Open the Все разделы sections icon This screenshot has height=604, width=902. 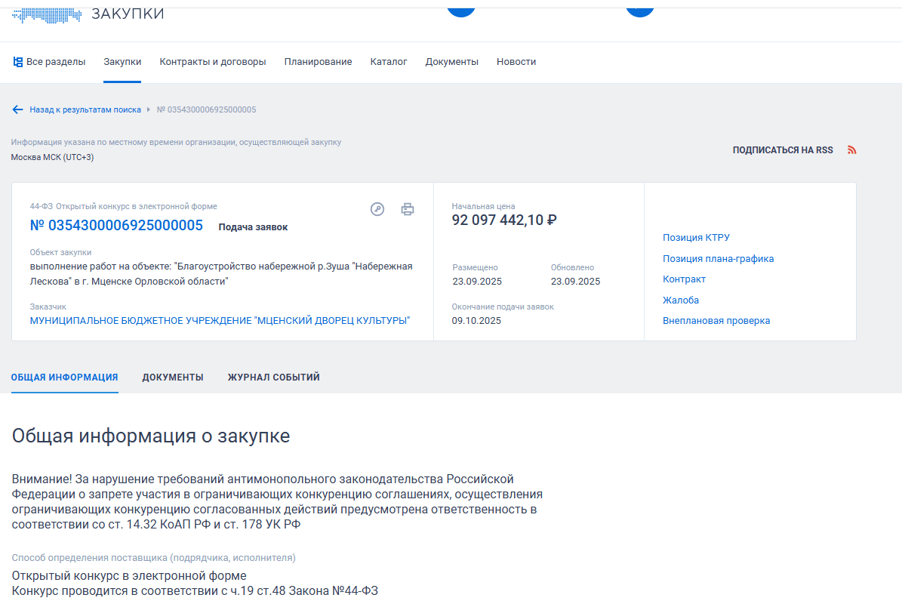point(18,62)
